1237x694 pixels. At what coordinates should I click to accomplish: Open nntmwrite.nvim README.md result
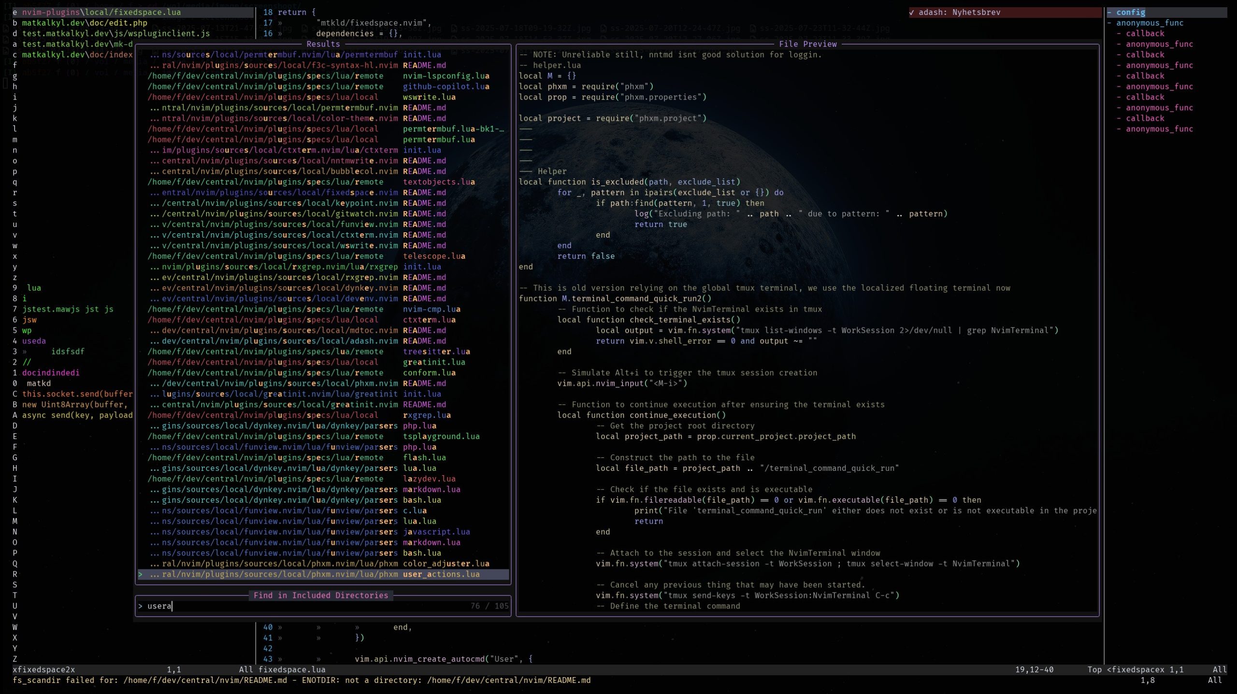click(323, 161)
